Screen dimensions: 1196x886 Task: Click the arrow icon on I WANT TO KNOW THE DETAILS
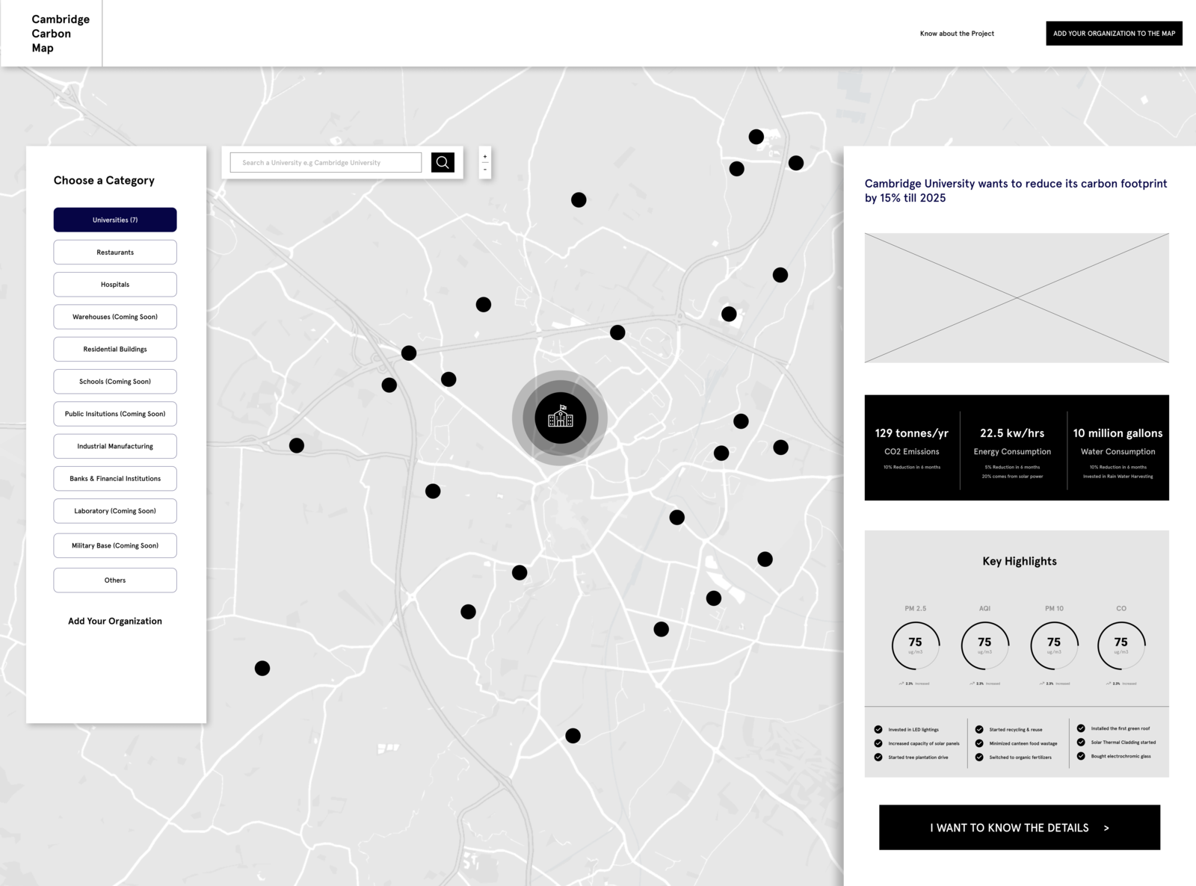pyautogui.click(x=1106, y=828)
